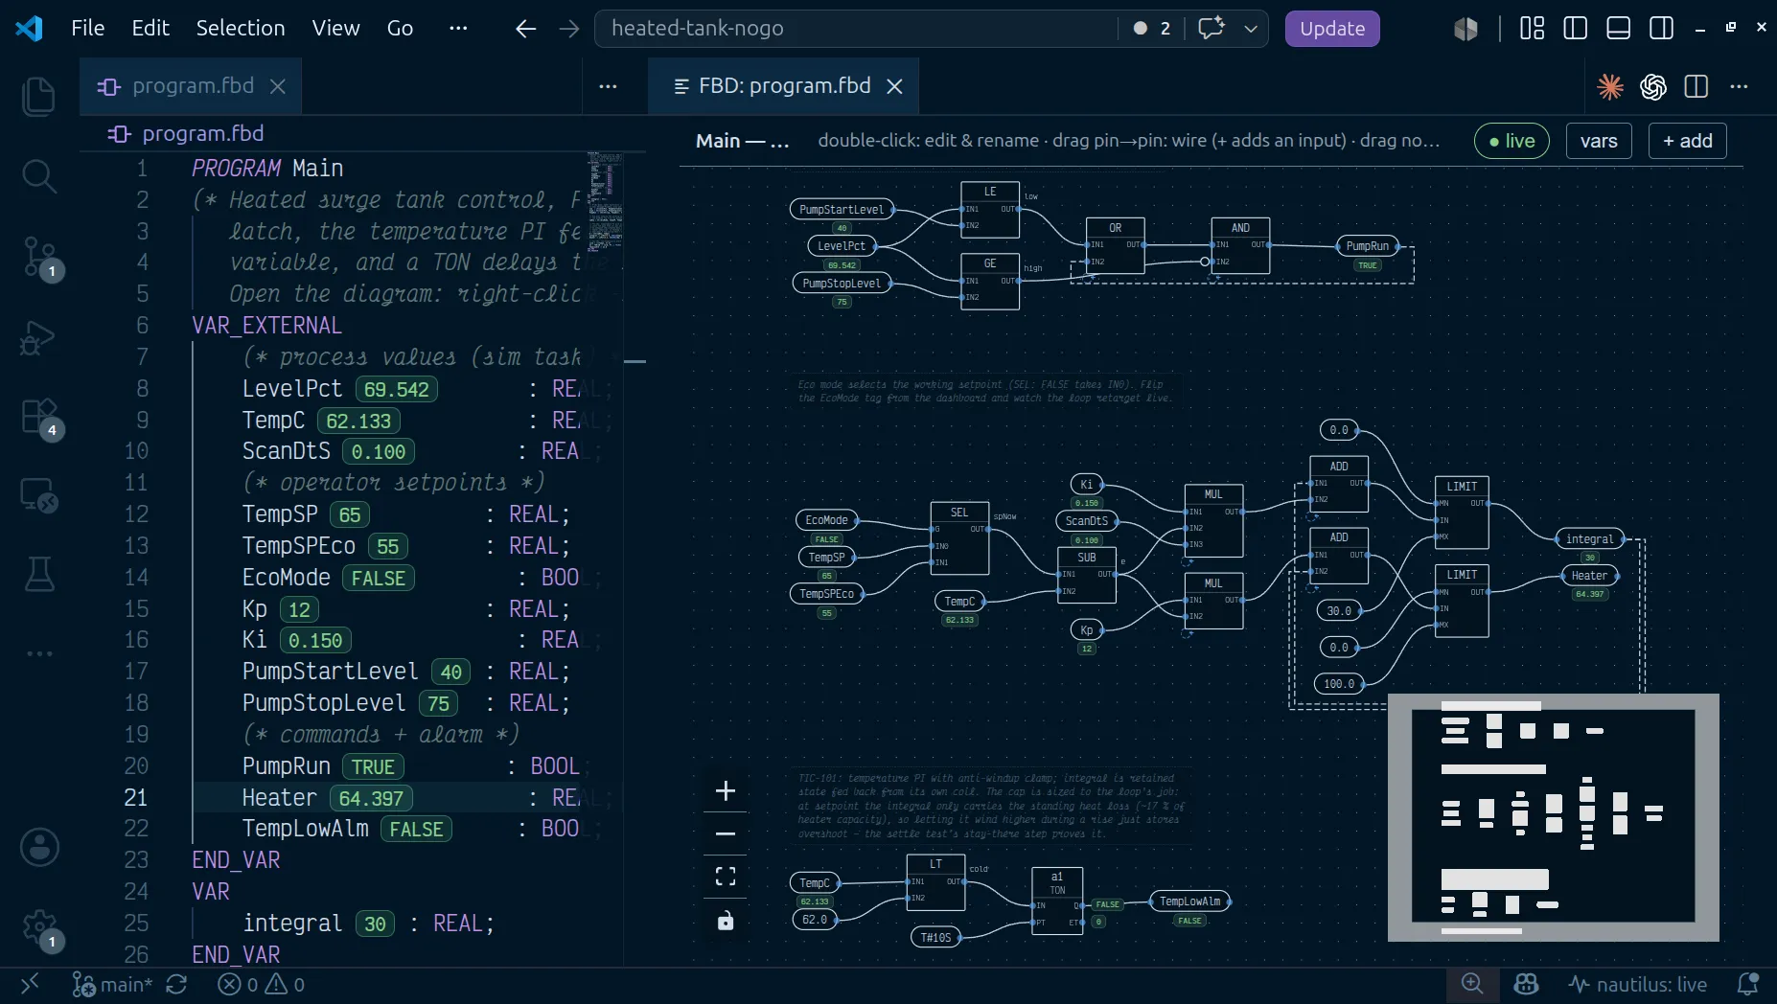Open the Selection menu
Image resolution: width=1777 pixels, height=1004 pixels.
(x=241, y=28)
